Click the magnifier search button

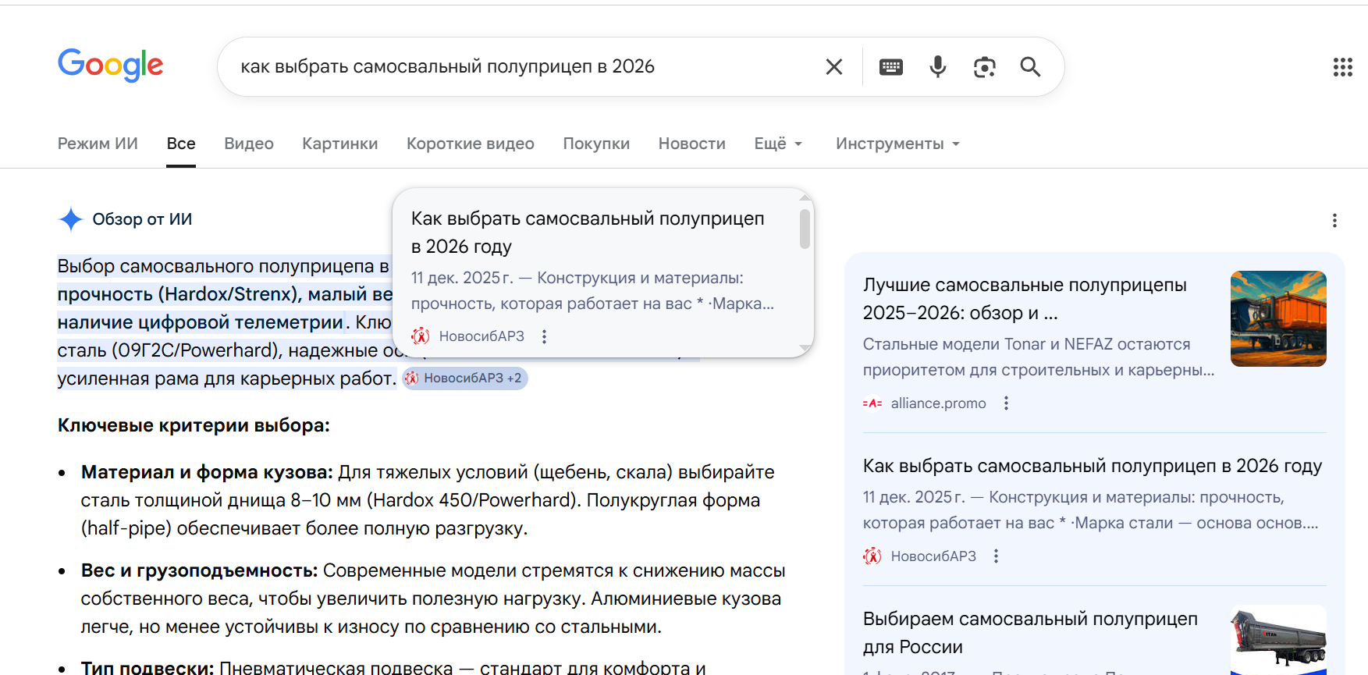tap(1030, 67)
